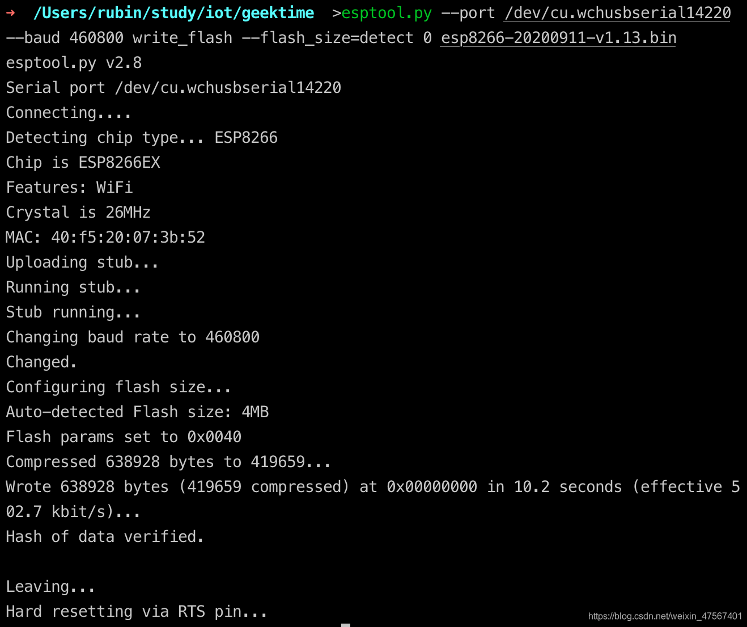Click the green esptool.py command
The height and width of the screenshot is (627, 747).
pyautogui.click(x=387, y=13)
